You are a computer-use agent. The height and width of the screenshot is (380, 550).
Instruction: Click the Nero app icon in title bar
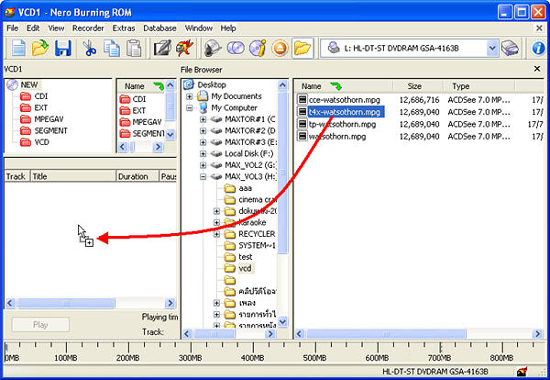(10, 12)
